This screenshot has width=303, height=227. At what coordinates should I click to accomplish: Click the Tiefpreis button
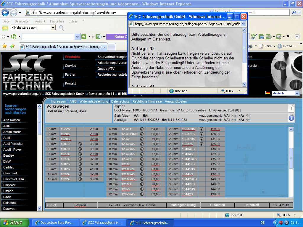coord(80,205)
